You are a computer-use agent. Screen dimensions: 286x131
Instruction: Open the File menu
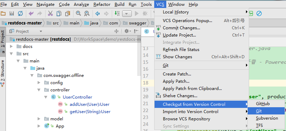[3, 4]
